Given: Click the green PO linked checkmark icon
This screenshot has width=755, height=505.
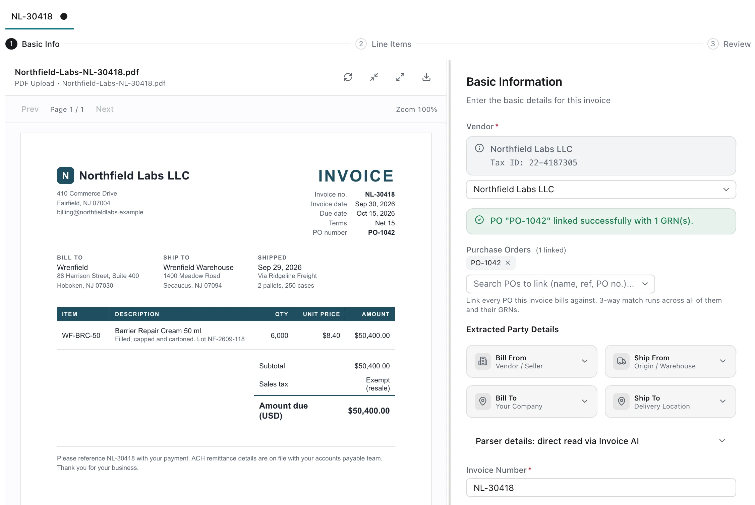Looking at the screenshot, I should (x=479, y=220).
